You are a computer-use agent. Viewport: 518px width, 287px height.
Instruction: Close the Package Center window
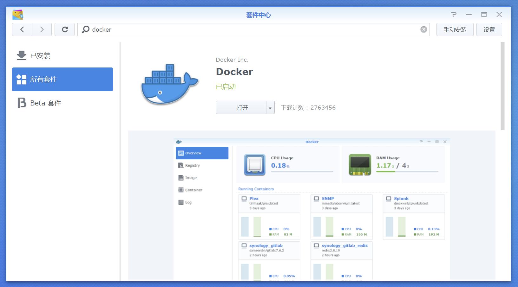[x=499, y=15]
